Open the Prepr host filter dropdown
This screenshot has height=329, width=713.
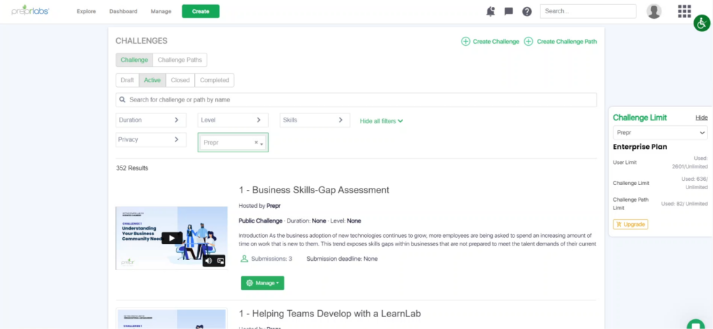[233, 142]
